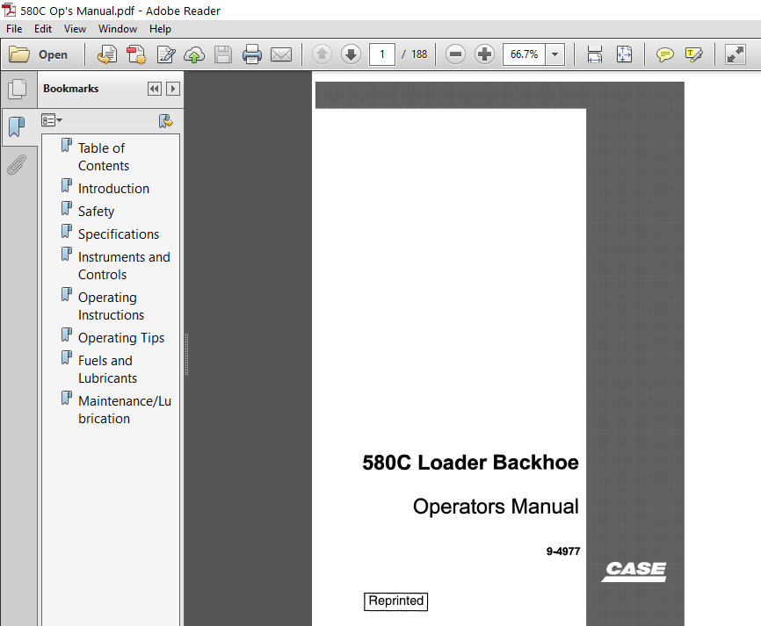Image resolution: width=761 pixels, height=626 pixels.
Task: Click the Create PDF online icon
Action: (x=107, y=54)
